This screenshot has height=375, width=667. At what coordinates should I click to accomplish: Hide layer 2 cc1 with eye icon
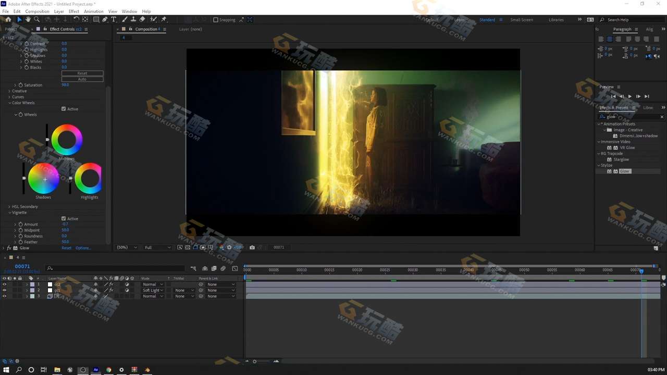tap(4, 290)
